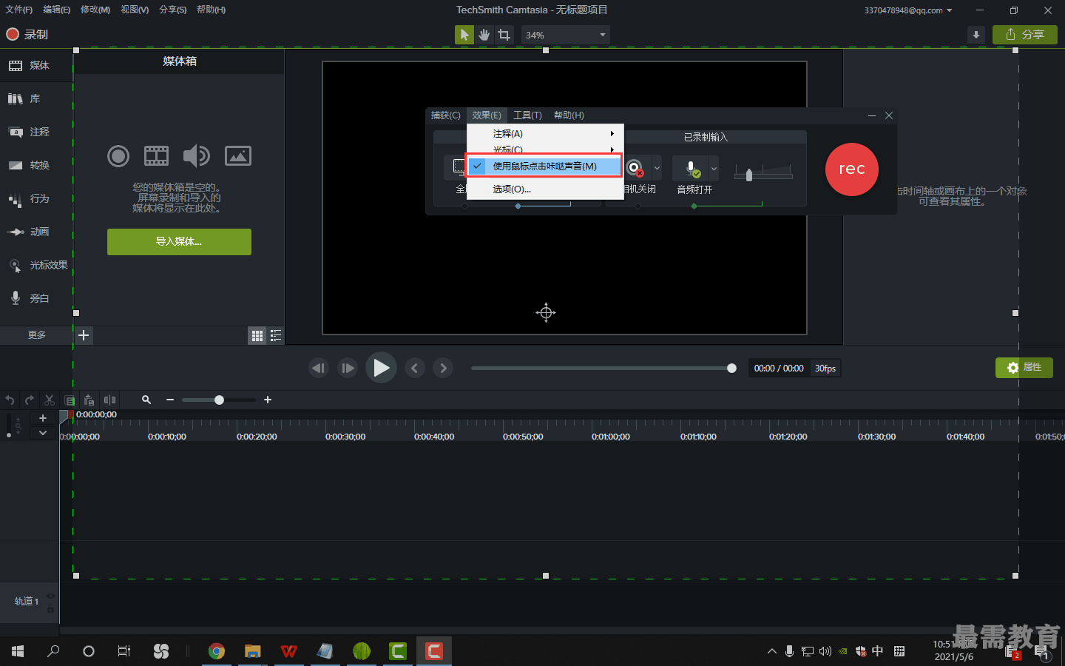The width and height of the screenshot is (1065, 666).
Task: Add media with the plus icon below bin
Action: (84, 335)
